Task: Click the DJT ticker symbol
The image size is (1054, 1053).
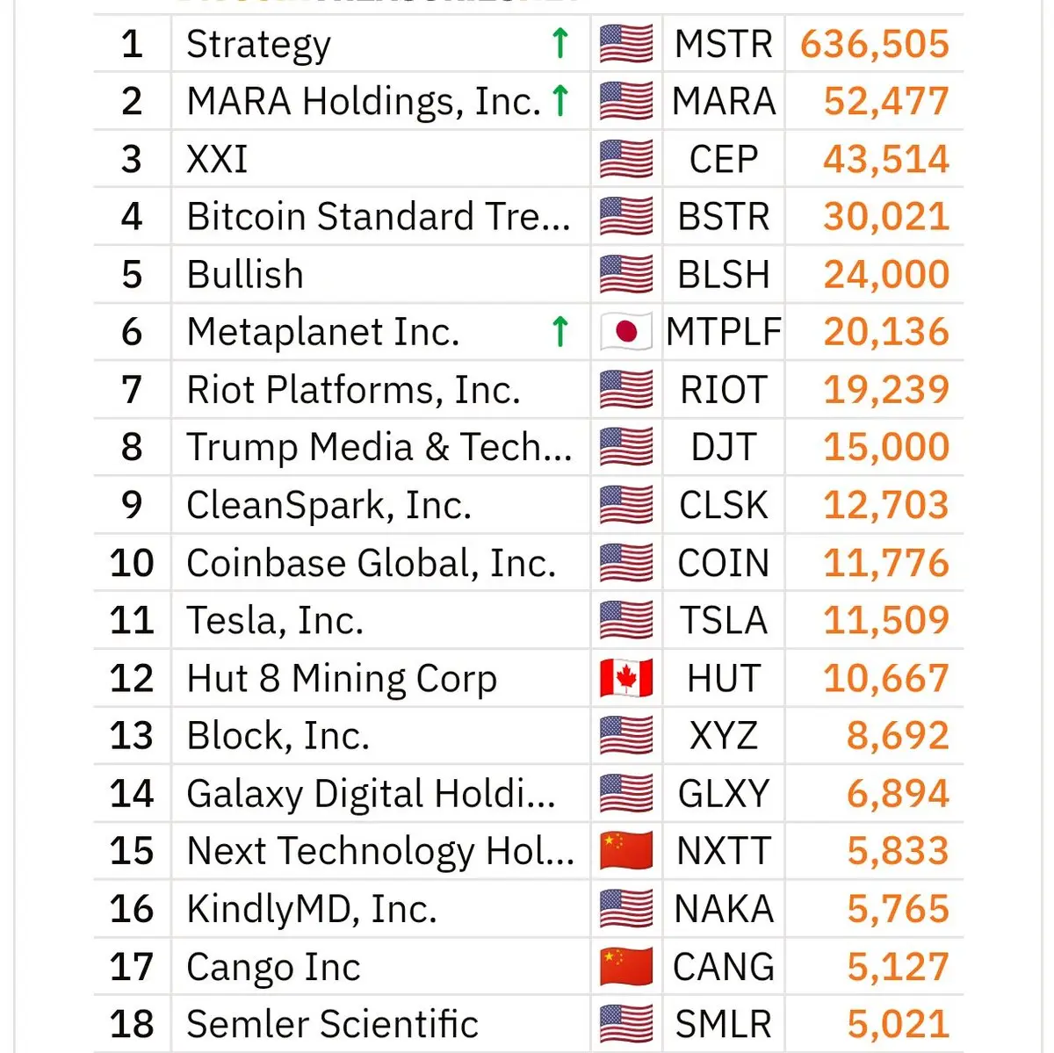Action: coord(724,447)
